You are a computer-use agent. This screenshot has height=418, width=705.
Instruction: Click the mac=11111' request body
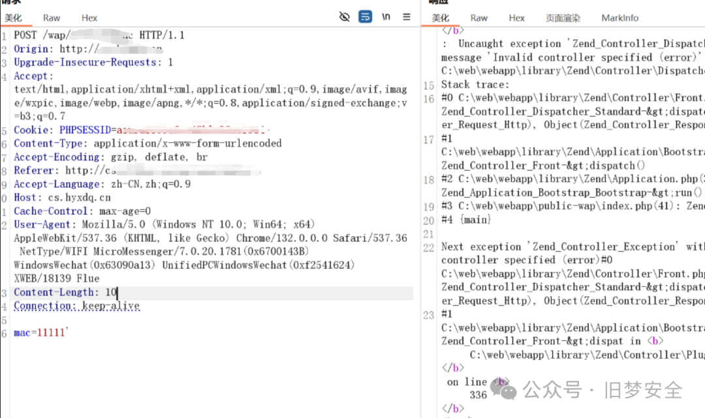41,333
